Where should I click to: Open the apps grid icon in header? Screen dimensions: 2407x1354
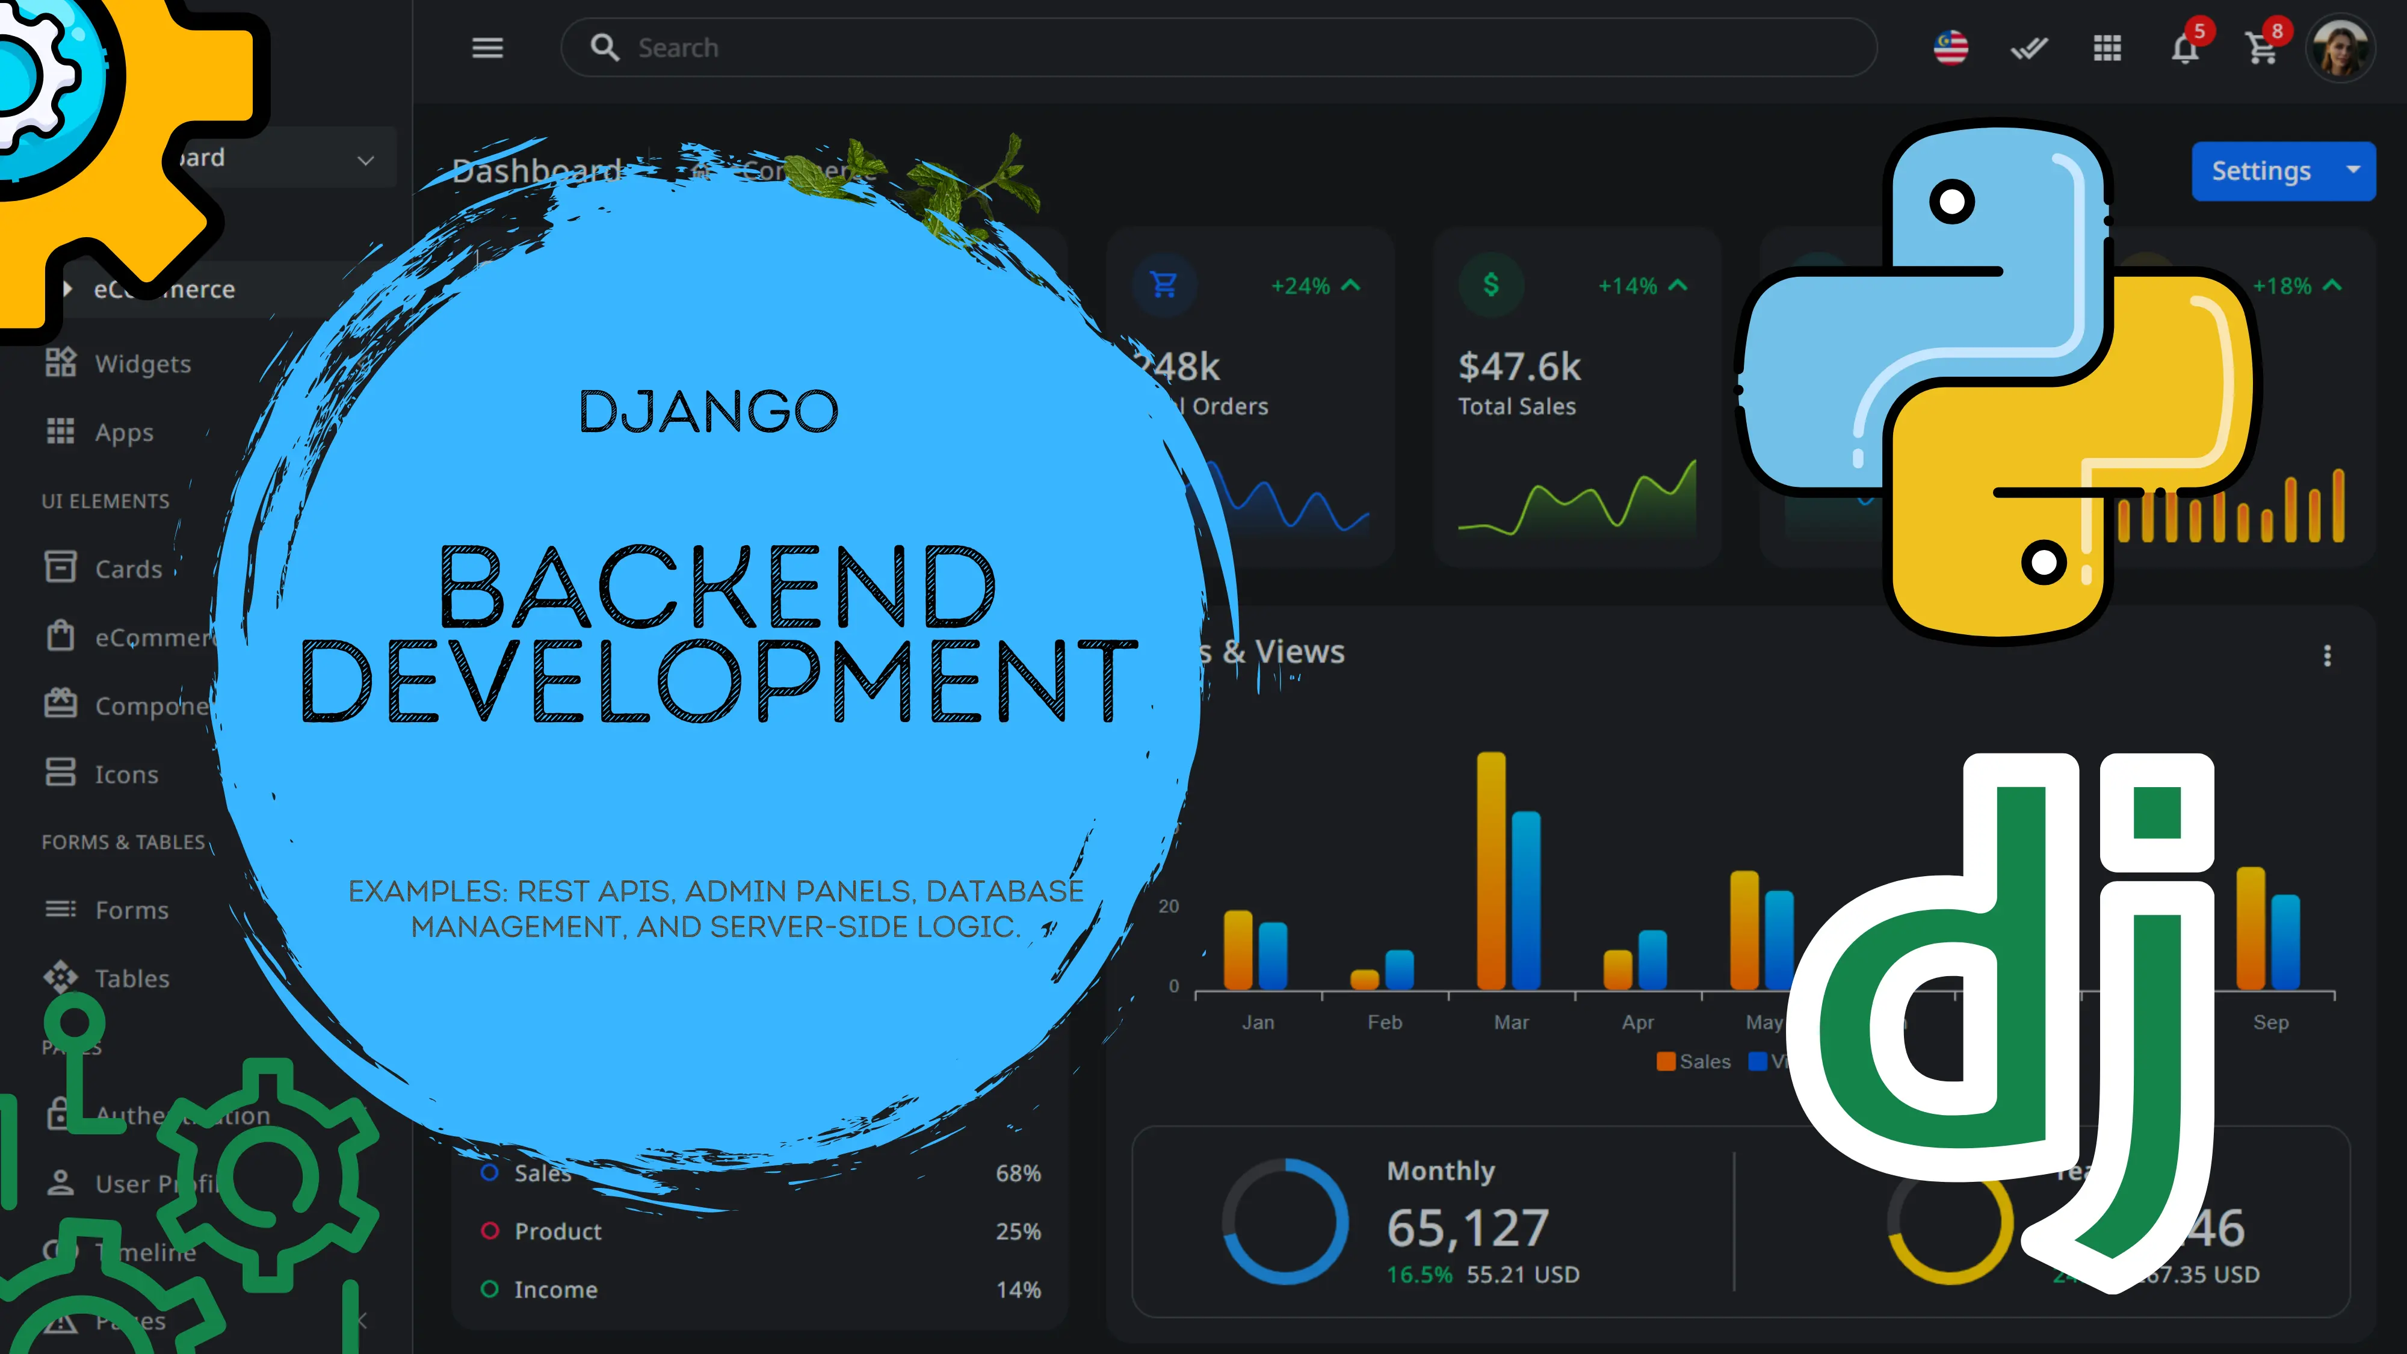(2107, 48)
